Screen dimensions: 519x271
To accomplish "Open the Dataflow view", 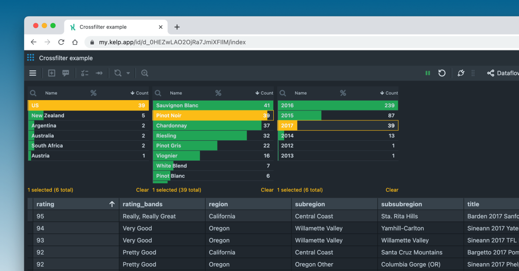I will [502, 73].
